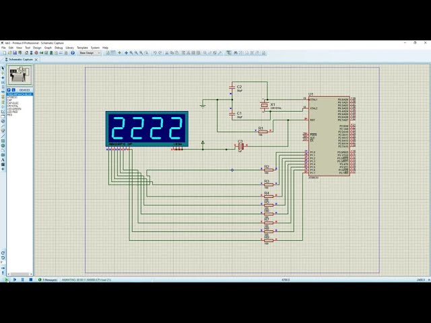Click the Undo toolbar icon
Image resolution: width=431 pixels, height=323 pixels.
coord(155,52)
